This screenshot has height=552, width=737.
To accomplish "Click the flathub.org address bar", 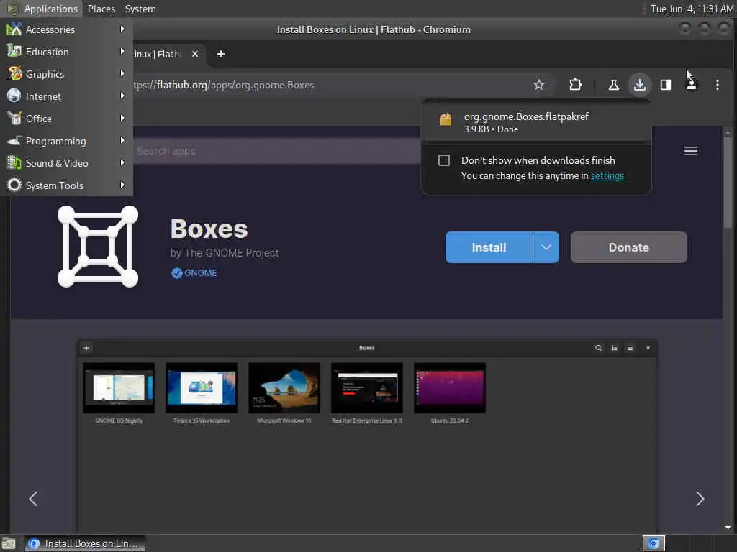I will coord(329,85).
